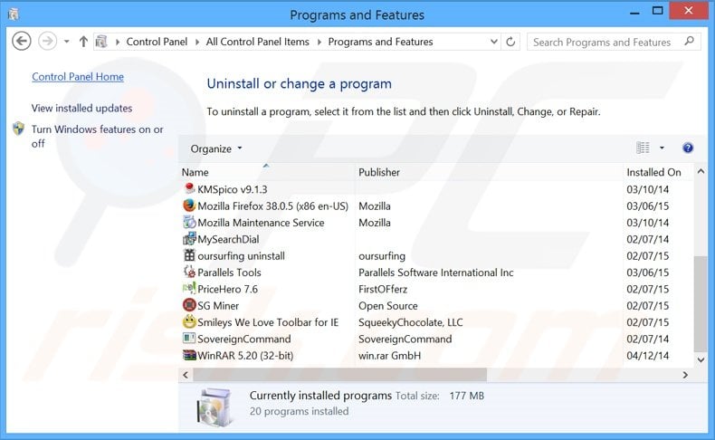Click the oursurfing uninstall icon
Viewport: 715px width, 440px height.
pyautogui.click(x=189, y=255)
